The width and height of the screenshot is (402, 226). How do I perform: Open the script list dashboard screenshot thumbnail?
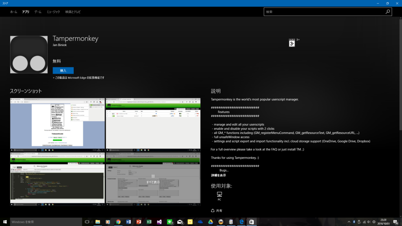153,124
